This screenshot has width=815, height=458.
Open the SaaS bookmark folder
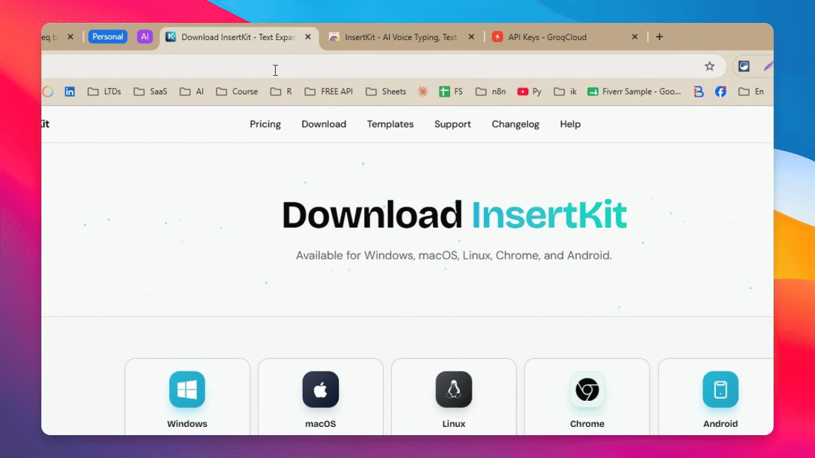(150, 92)
